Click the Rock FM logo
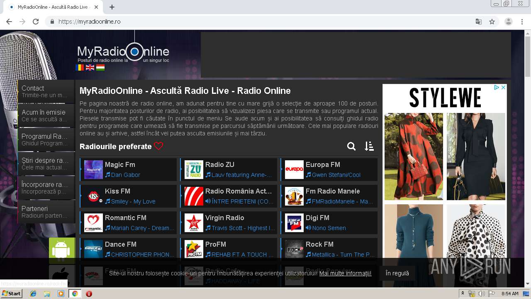 tap(294, 250)
